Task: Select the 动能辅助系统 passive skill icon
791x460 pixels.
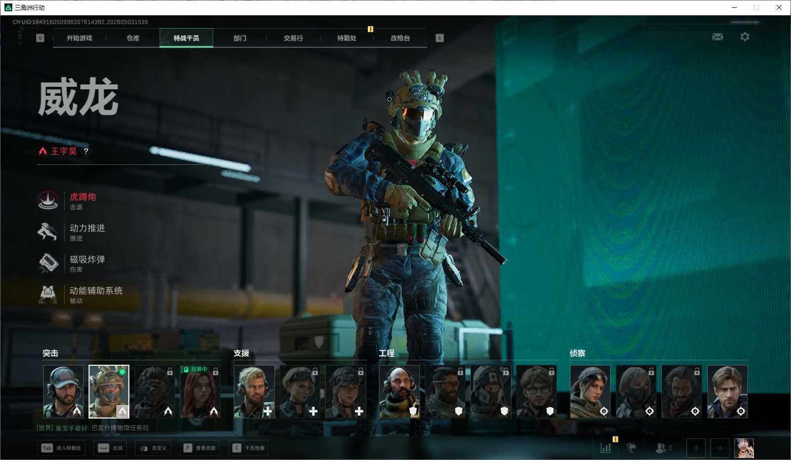Action: click(48, 294)
